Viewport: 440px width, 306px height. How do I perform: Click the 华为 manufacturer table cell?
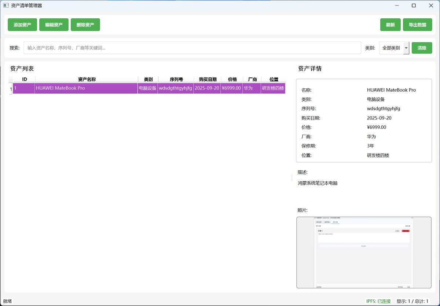252,88
